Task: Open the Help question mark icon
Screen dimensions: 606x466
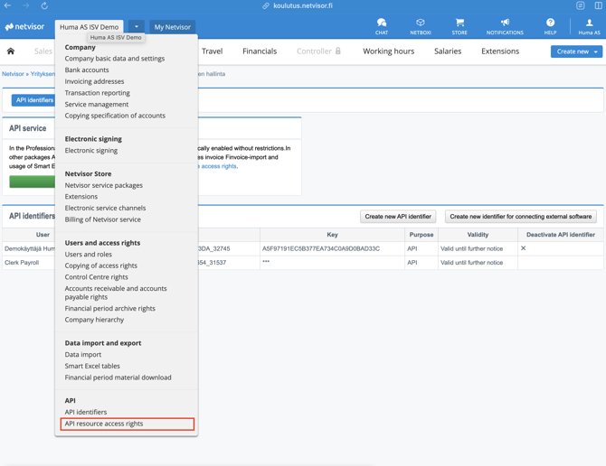Action: coord(550,25)
